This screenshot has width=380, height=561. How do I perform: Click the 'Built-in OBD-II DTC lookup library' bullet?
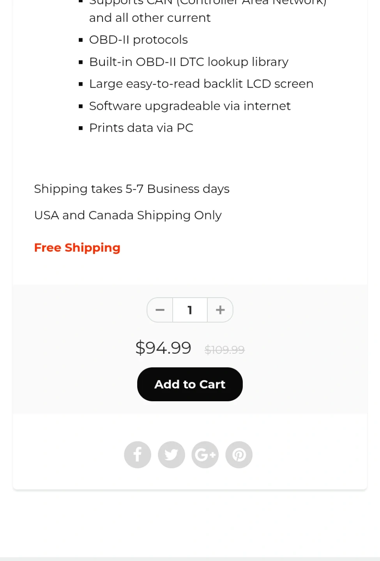[189, 62]
